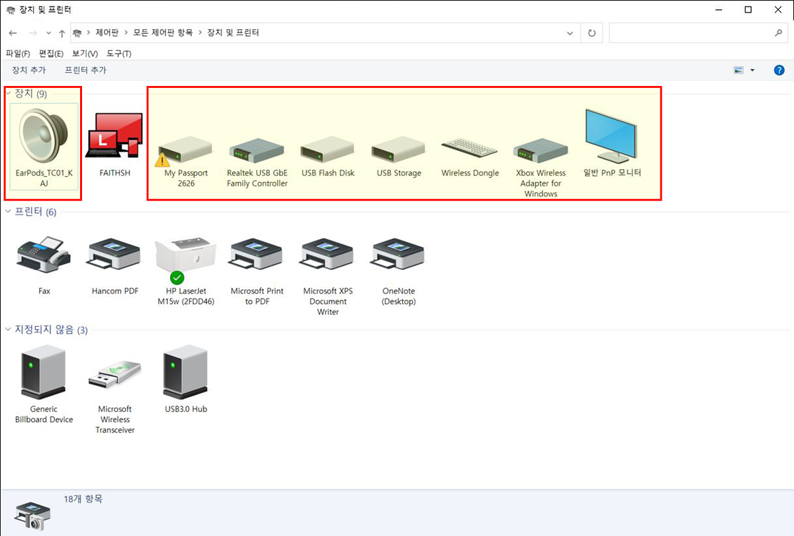Click the forward navigation arrow

click(32, 33)
